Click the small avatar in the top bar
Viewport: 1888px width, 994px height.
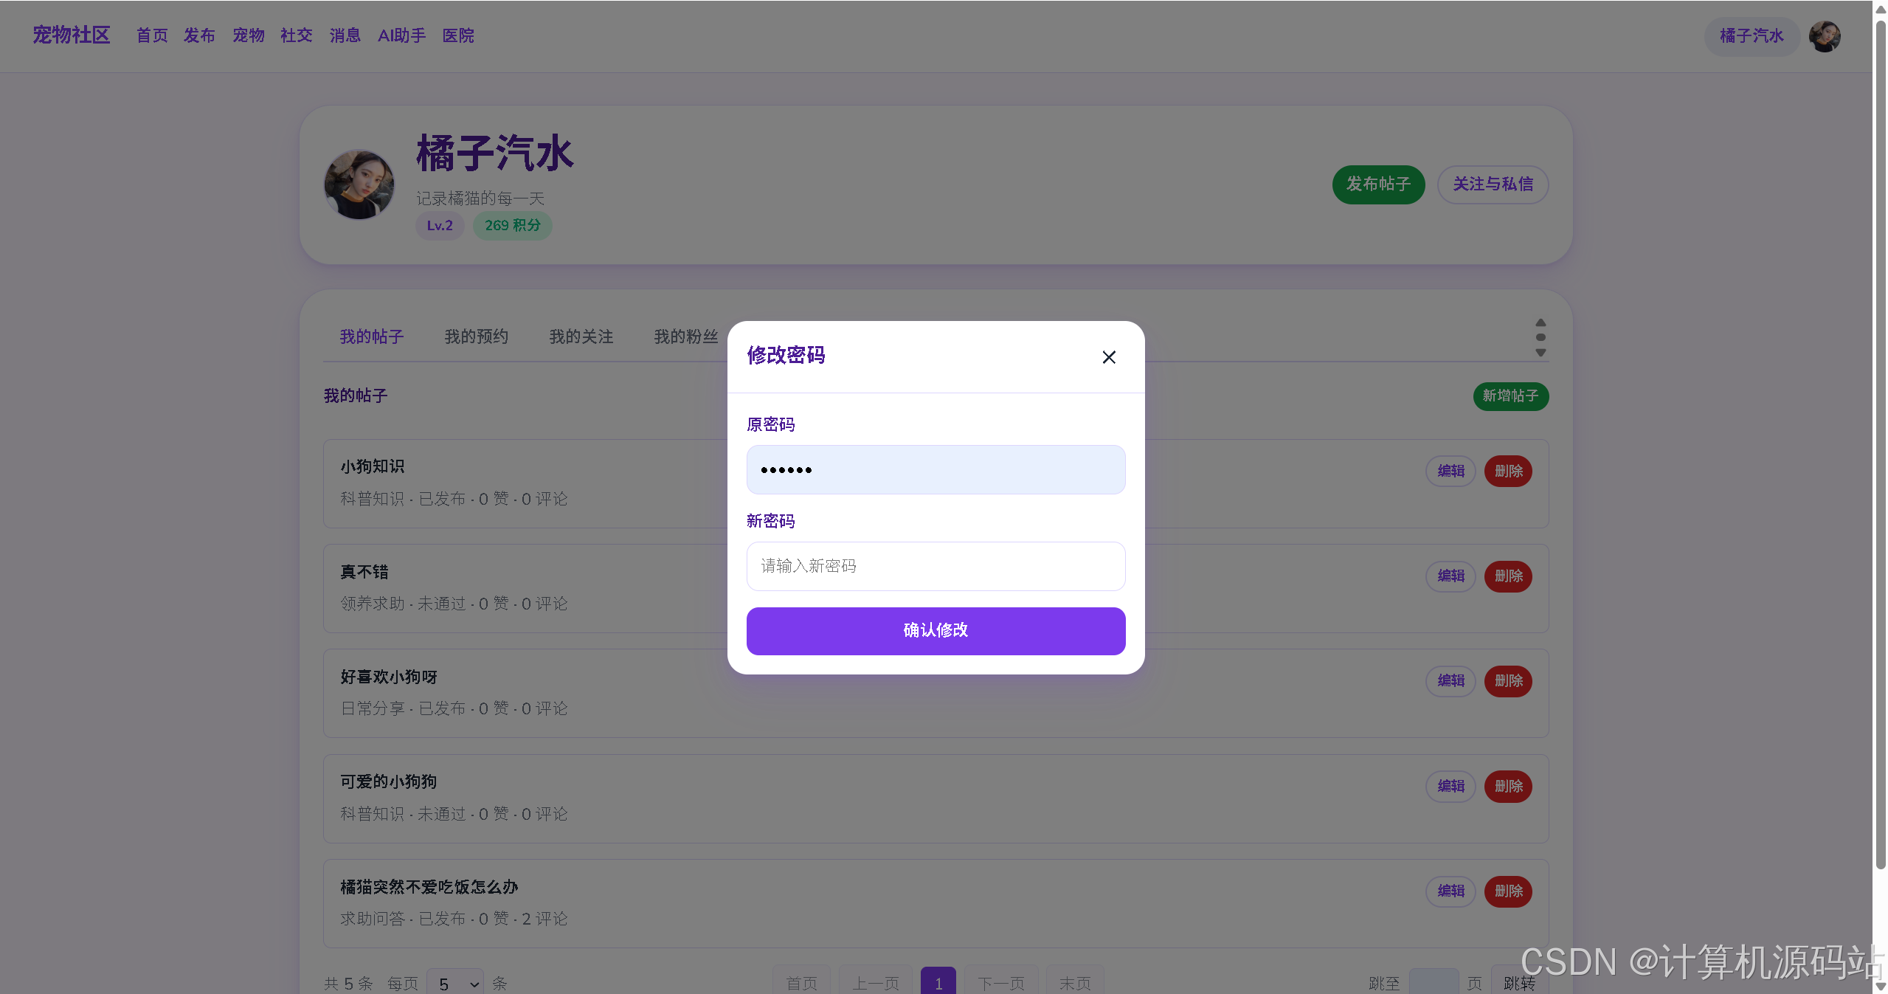tap(1825, 36)
